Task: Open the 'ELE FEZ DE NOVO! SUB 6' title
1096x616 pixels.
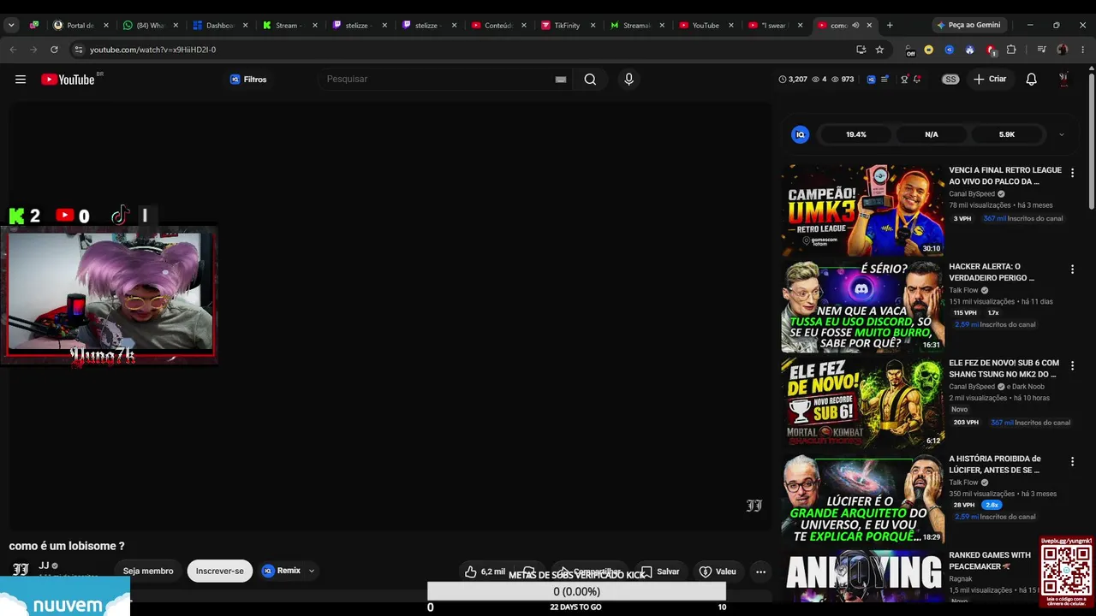Action: point(1004,369)
